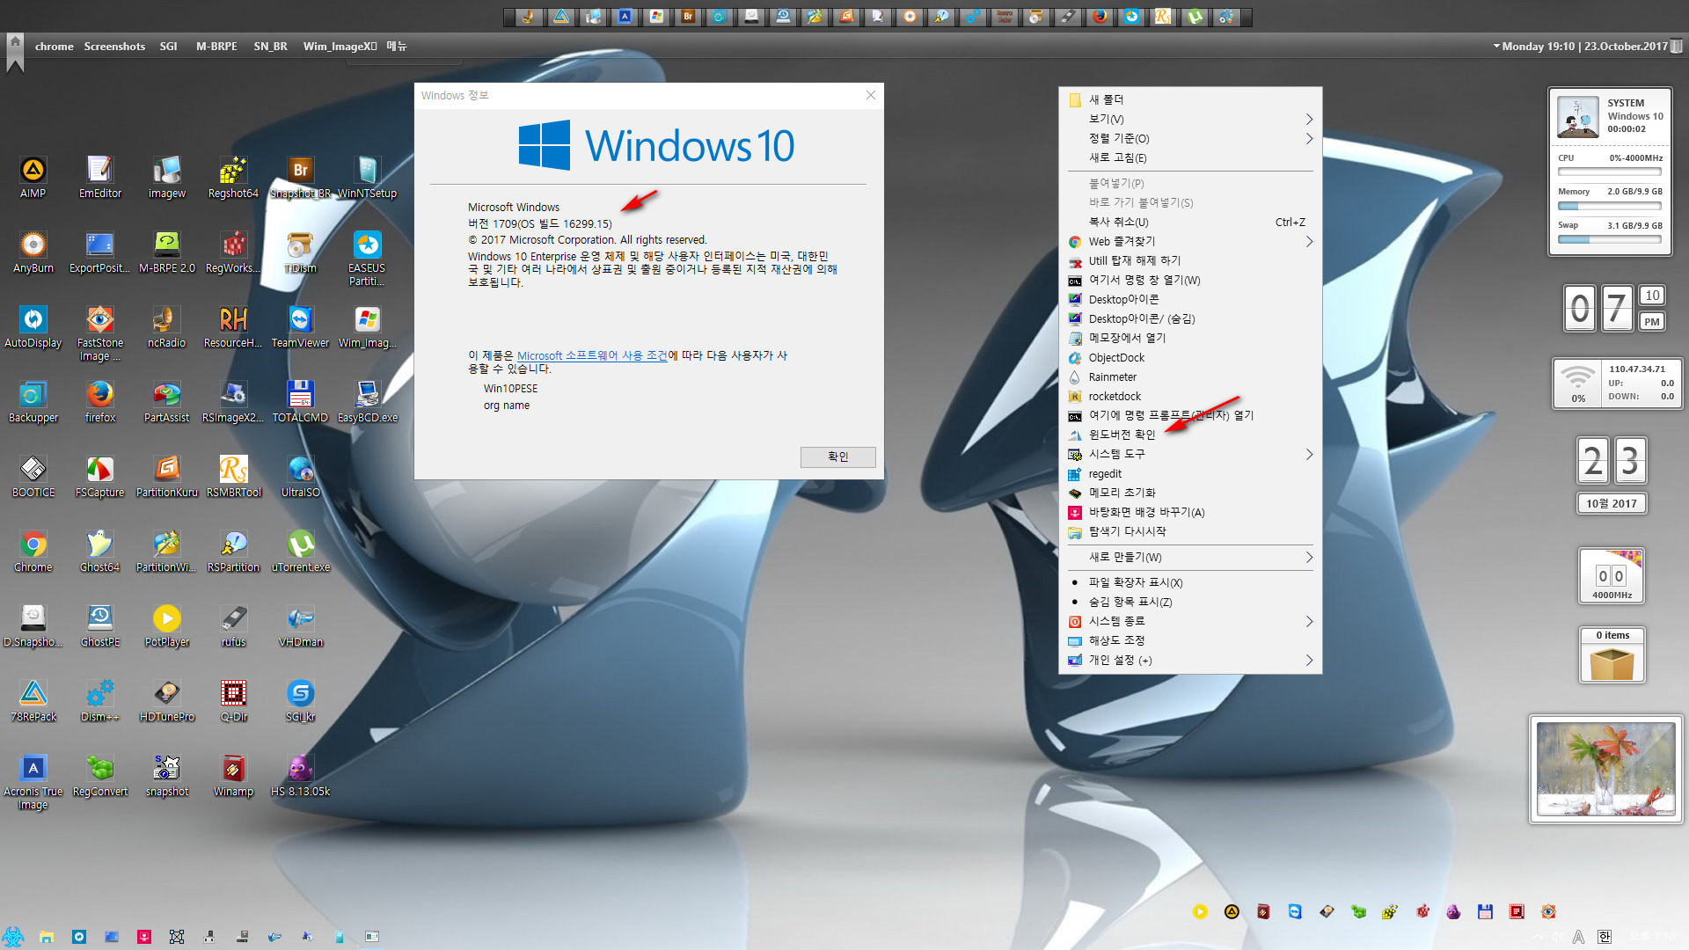Open the AIMP desktop icon

(33, 177)
